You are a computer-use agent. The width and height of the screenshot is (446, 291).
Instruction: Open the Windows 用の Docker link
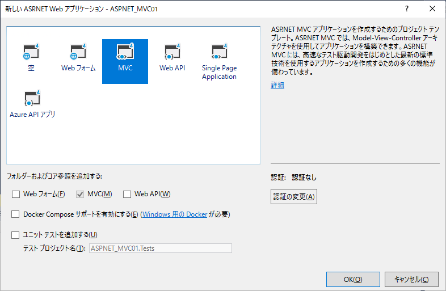tap(175, 214)
